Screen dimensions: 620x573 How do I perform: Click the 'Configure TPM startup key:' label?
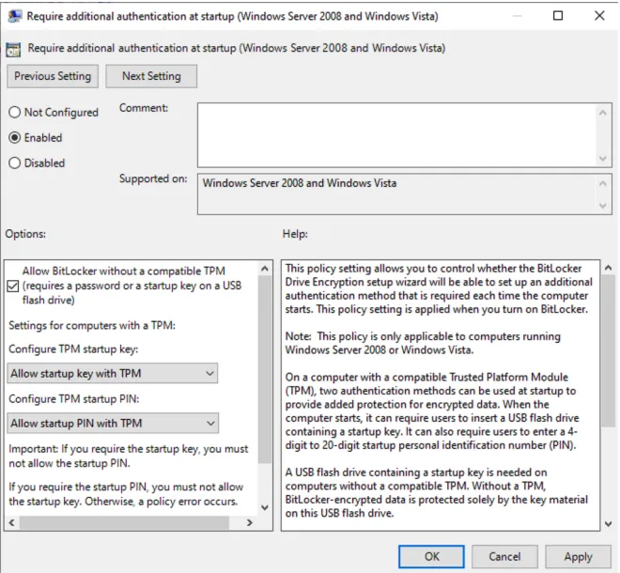click(x=73, y=349)
